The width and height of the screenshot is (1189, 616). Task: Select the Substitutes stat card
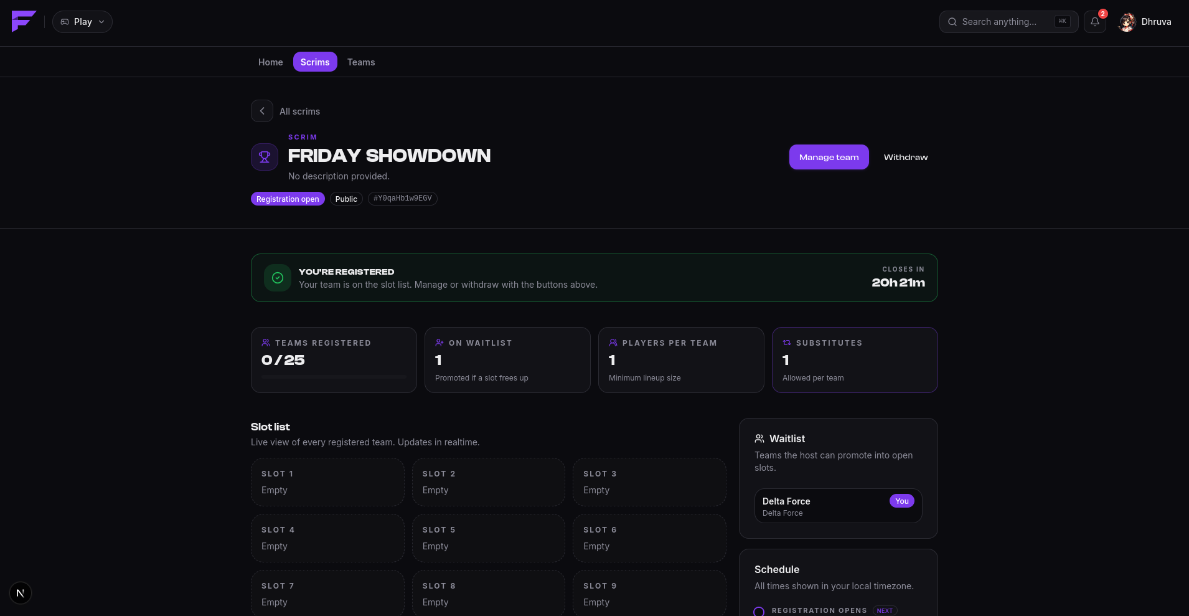point(855,360)
